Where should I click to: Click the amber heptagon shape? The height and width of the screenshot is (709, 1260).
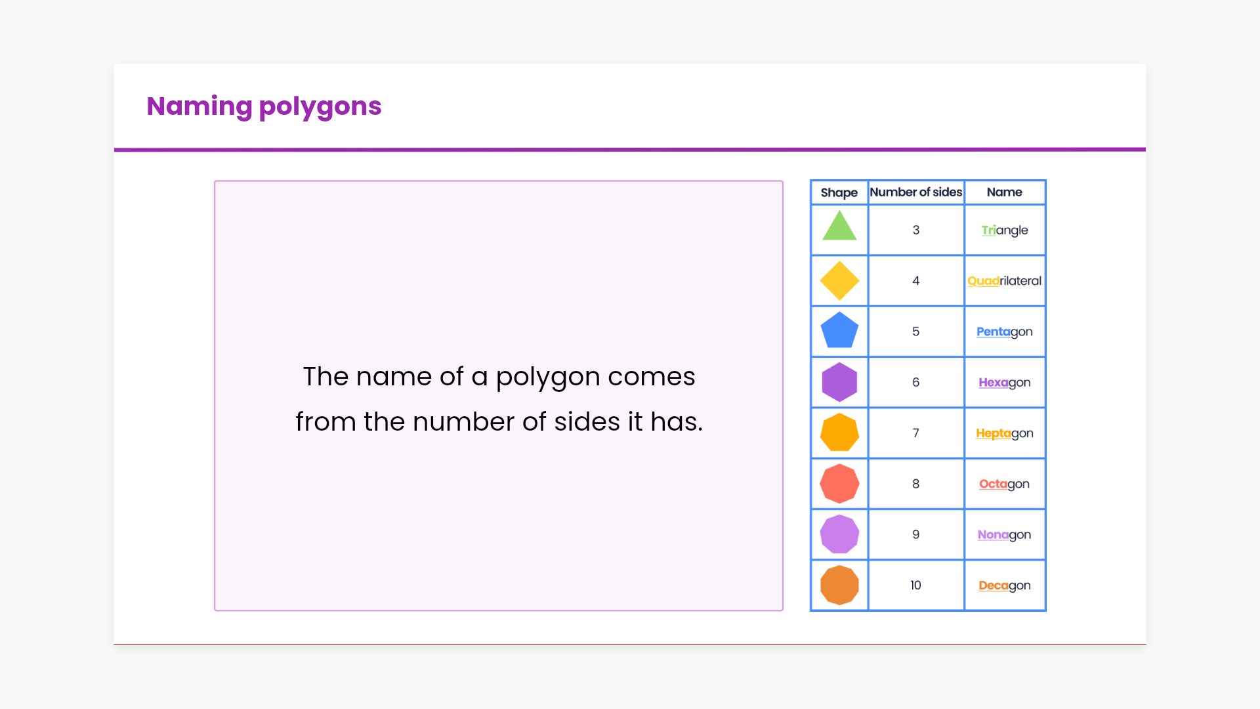[x=839, y=433]
